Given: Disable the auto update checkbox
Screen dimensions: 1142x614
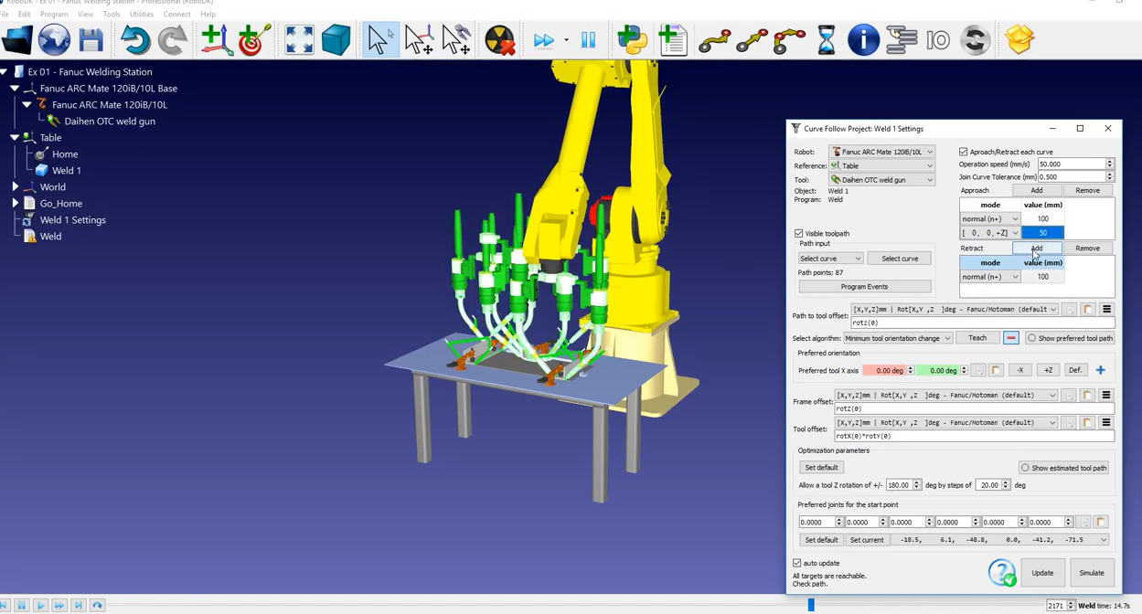Looking at the screenshot, I should tap(798, 563).
